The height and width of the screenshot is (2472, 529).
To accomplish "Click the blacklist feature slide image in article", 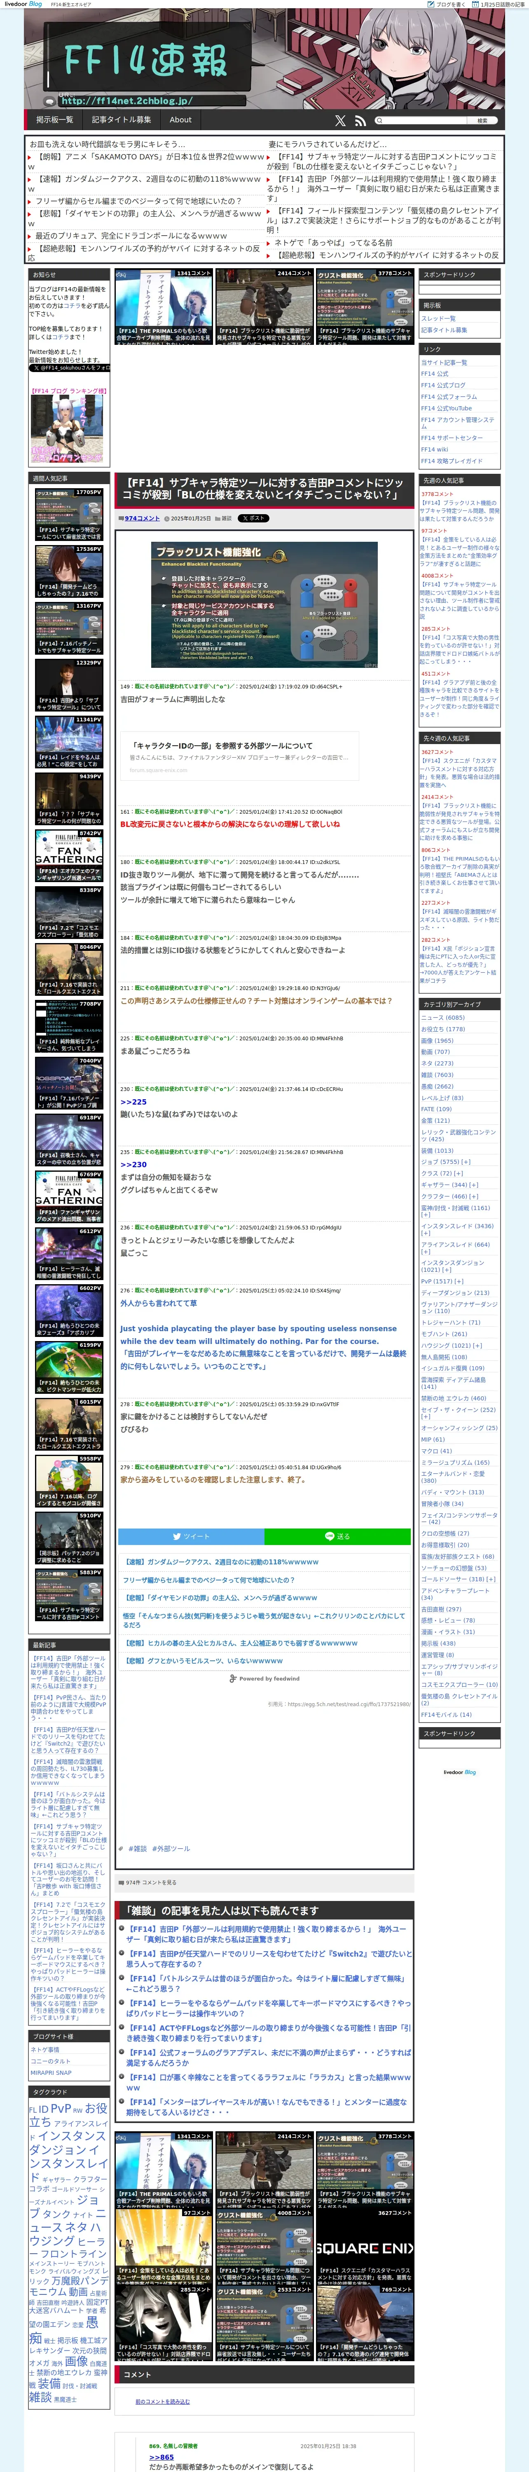I will (264, 604).
